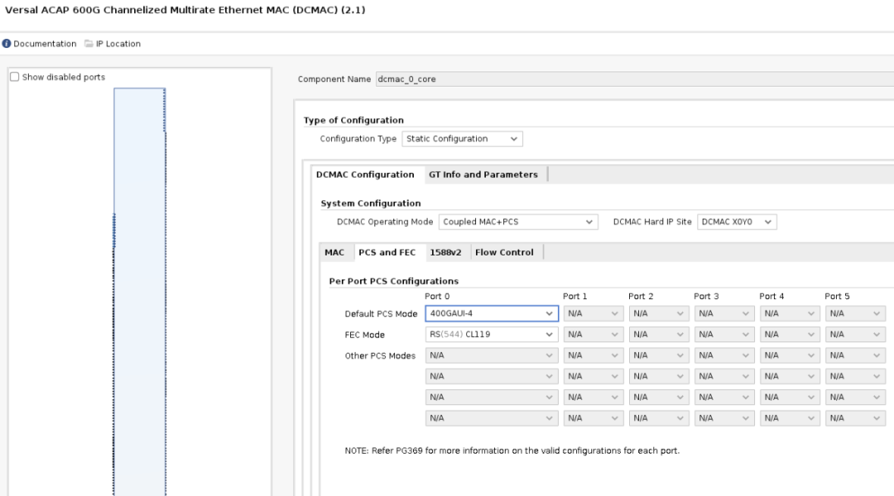Click the IP block symbol in preview
The image size is (894, 496).
pos(140,292)
